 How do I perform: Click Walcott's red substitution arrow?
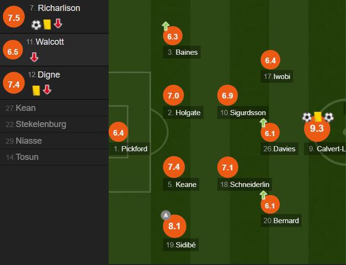(x=34, y=57)
